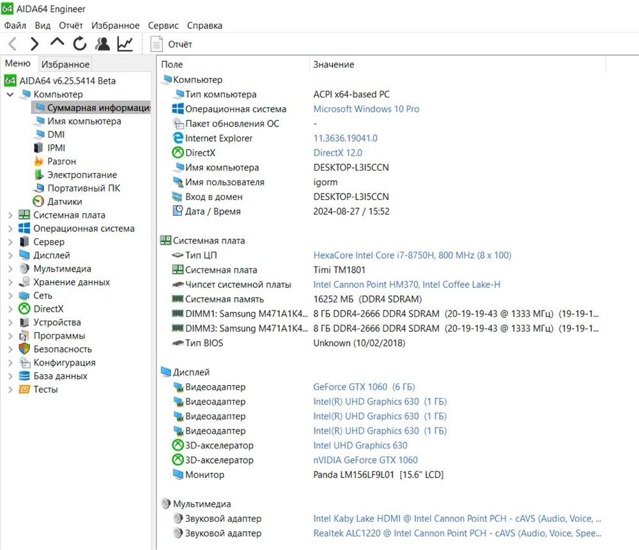Open the Вид menu

tap(42, 26)
